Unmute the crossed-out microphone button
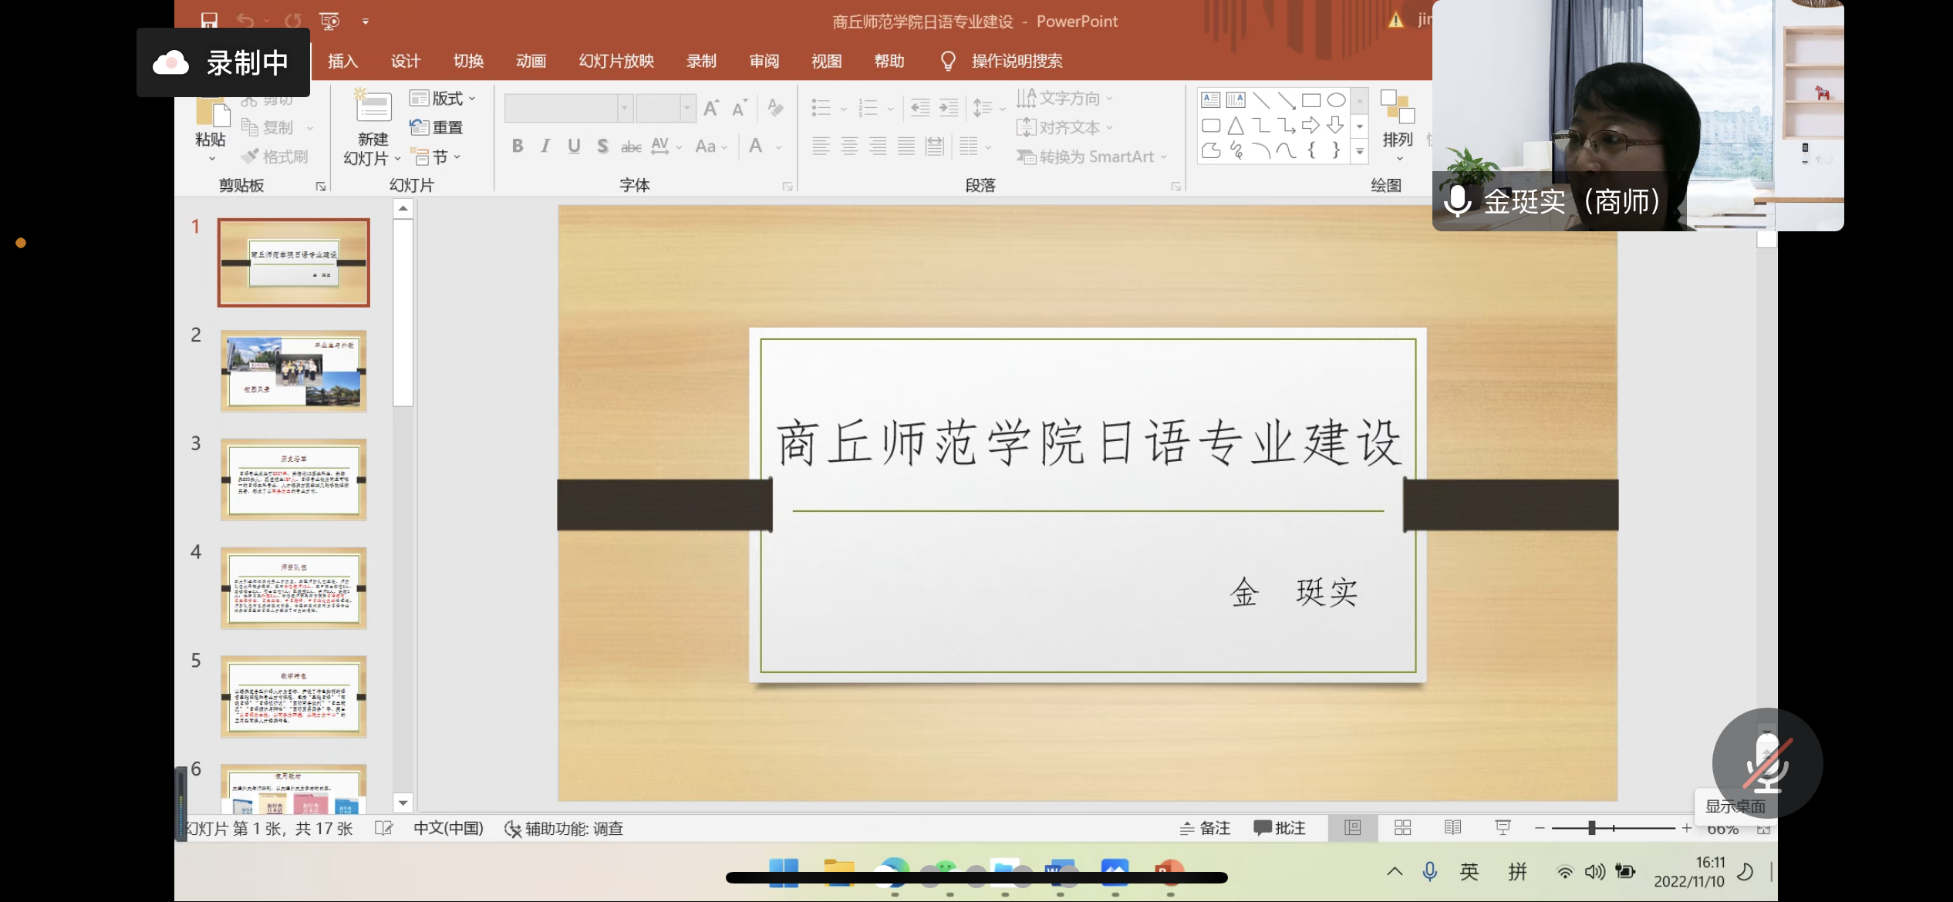1953x902 pixels. [x=1766, y=762]
